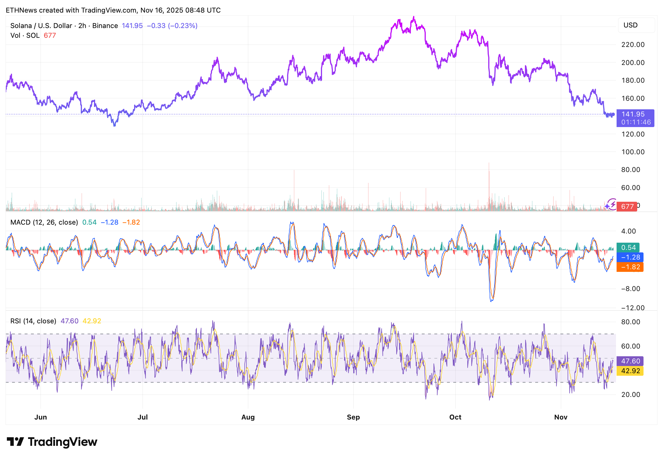The image size is (663, 459).
Task: Toggle the Vol · SOL indicator legend
Action: [24, 35]
